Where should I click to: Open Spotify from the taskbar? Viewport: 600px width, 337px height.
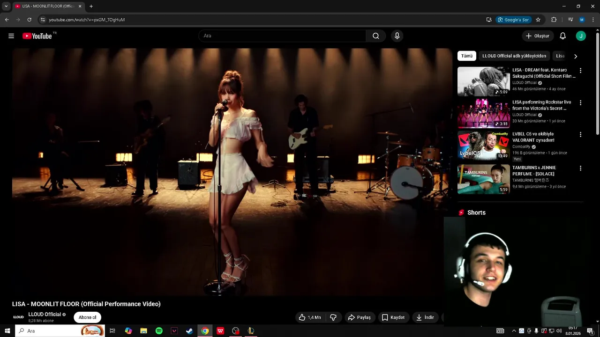click(159, 331)
